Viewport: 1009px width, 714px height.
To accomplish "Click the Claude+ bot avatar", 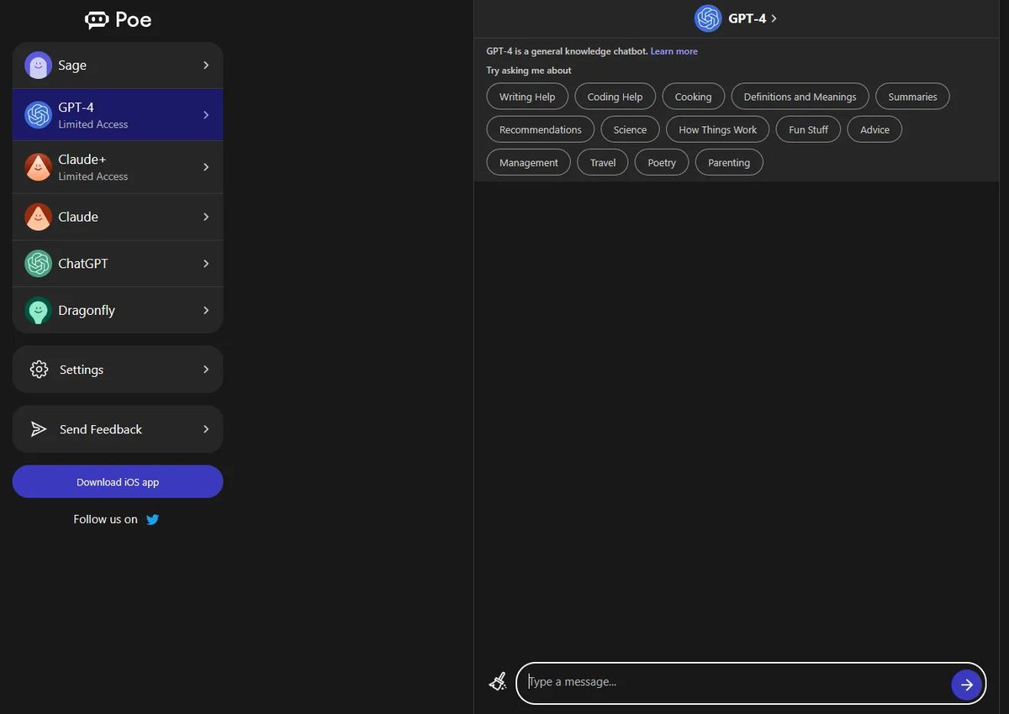I will click(38, 167).
